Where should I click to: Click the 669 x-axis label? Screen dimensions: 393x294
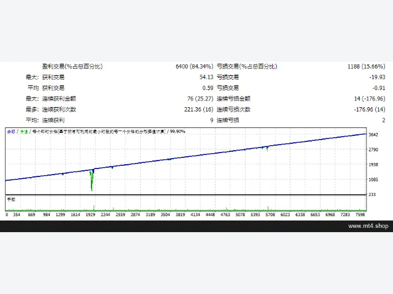tap(31, 214)
